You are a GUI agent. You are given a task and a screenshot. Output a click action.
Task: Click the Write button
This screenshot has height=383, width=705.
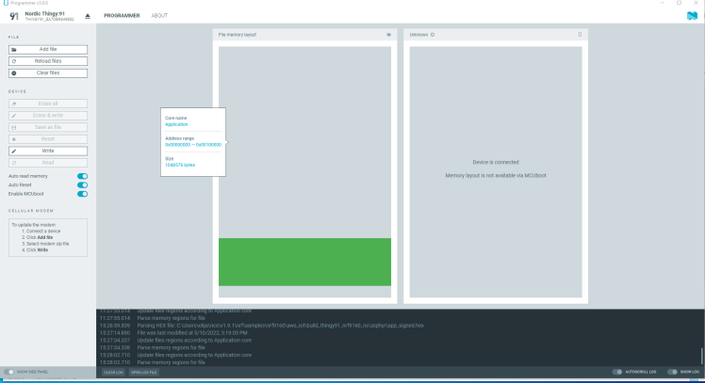pos(48,151)
